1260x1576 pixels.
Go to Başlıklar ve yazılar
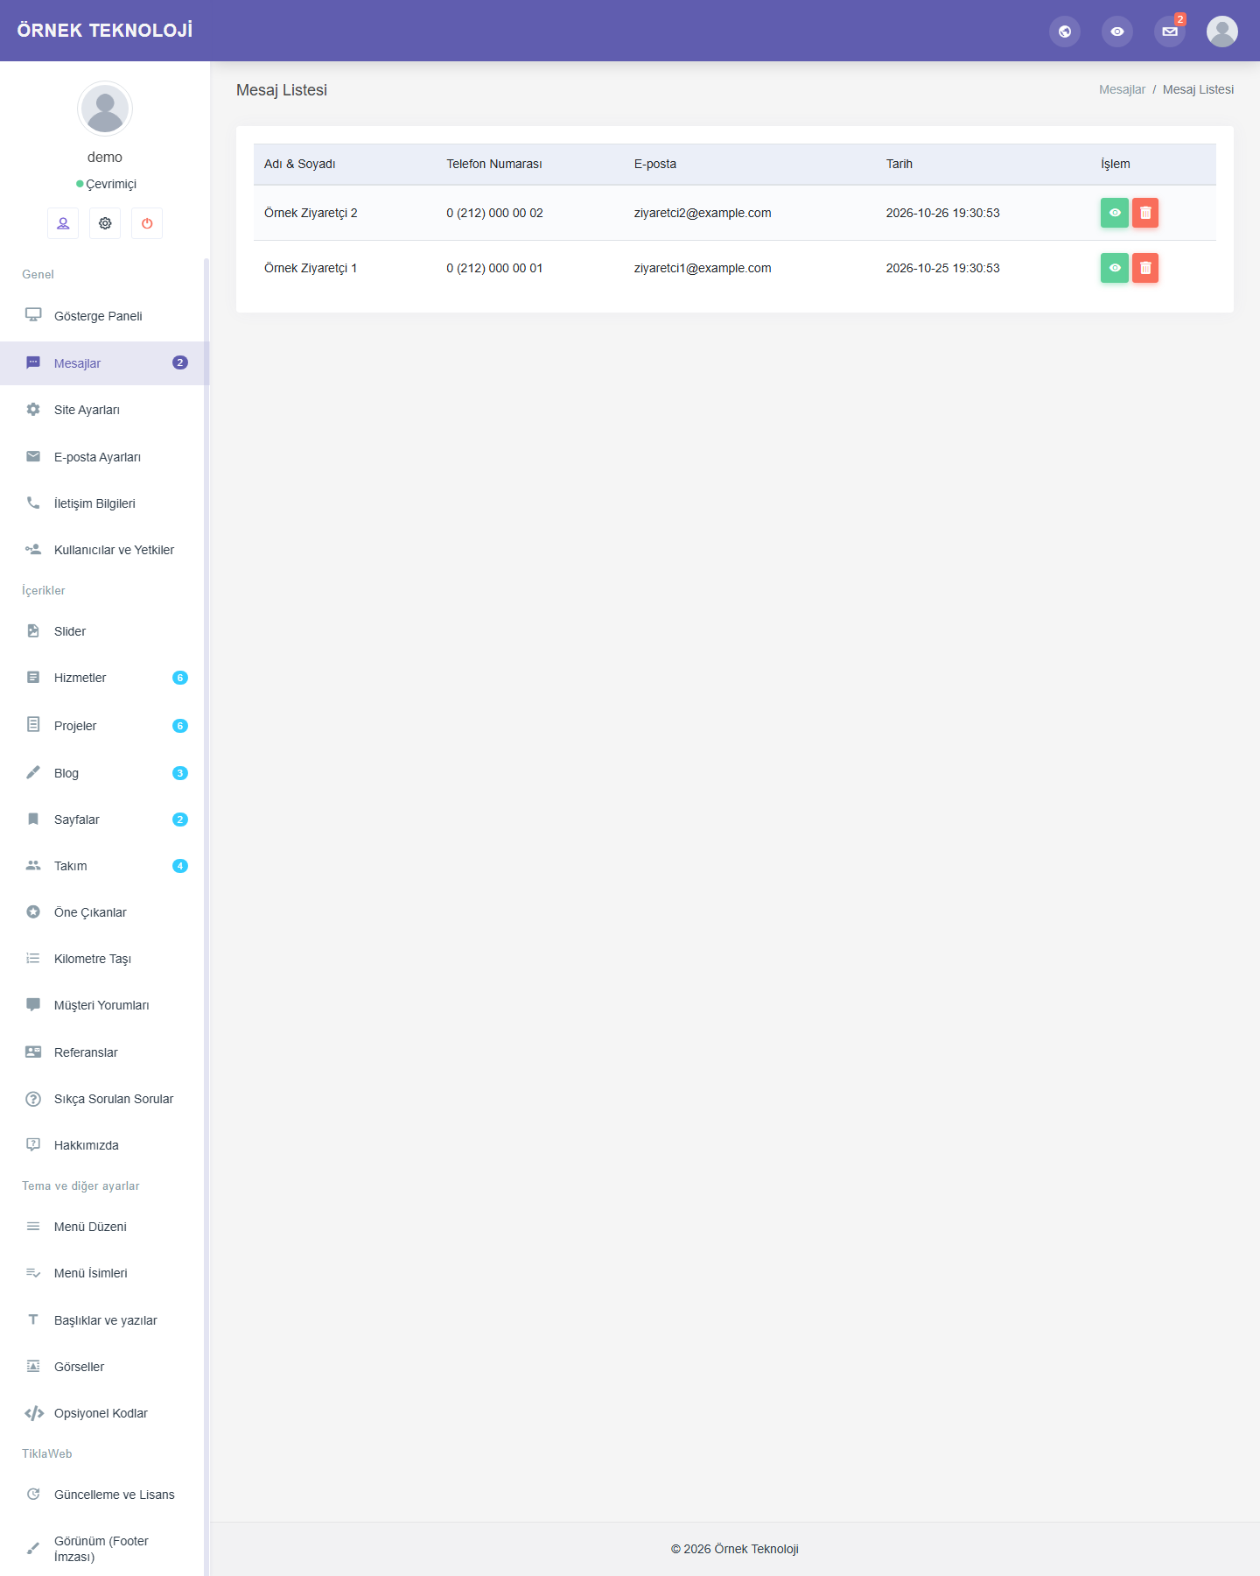pos(105,1320)
